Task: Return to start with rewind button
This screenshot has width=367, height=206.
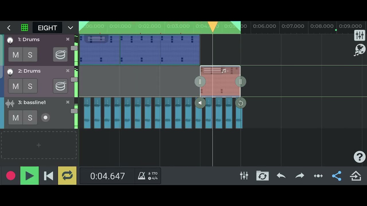Action: click(48, 176)
